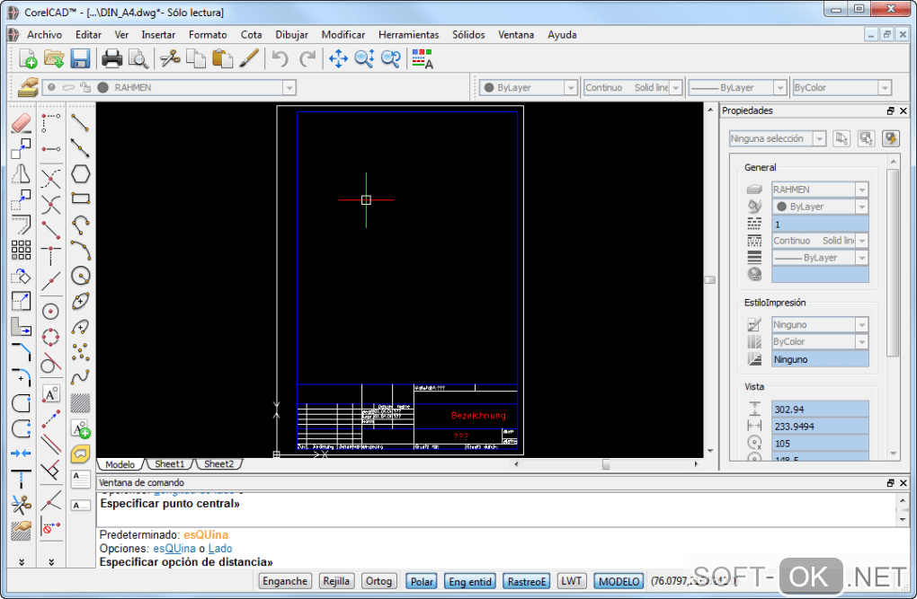This screenshot has height=599, width=917.
Task: Click the Undo arrow icon
Action: tap(280, 59)
